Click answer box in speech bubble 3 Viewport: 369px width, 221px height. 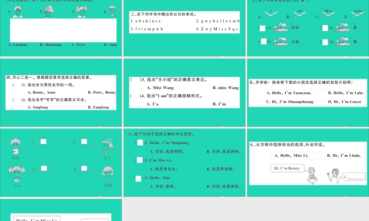[44, 168]
